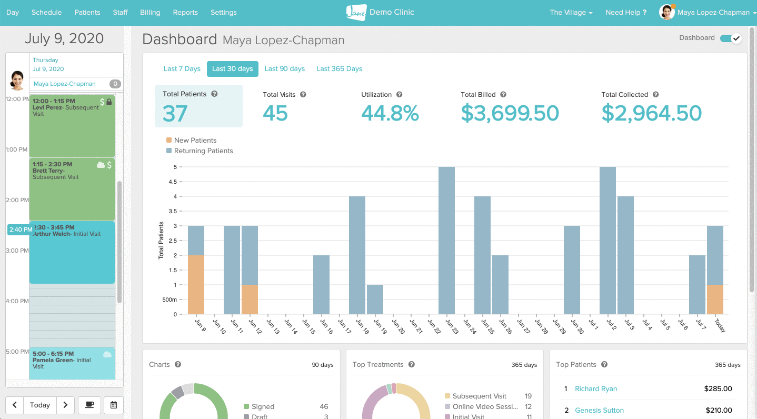
Task: Click the Total Collected help icon
Action: click(655, 95)
